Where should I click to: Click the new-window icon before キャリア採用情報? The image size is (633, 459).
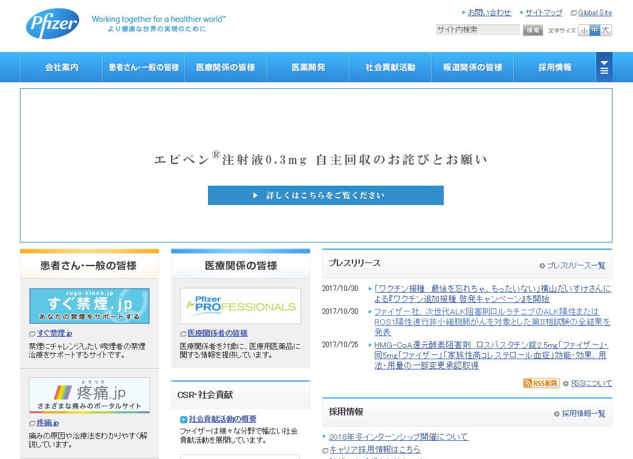pos(325,450)
